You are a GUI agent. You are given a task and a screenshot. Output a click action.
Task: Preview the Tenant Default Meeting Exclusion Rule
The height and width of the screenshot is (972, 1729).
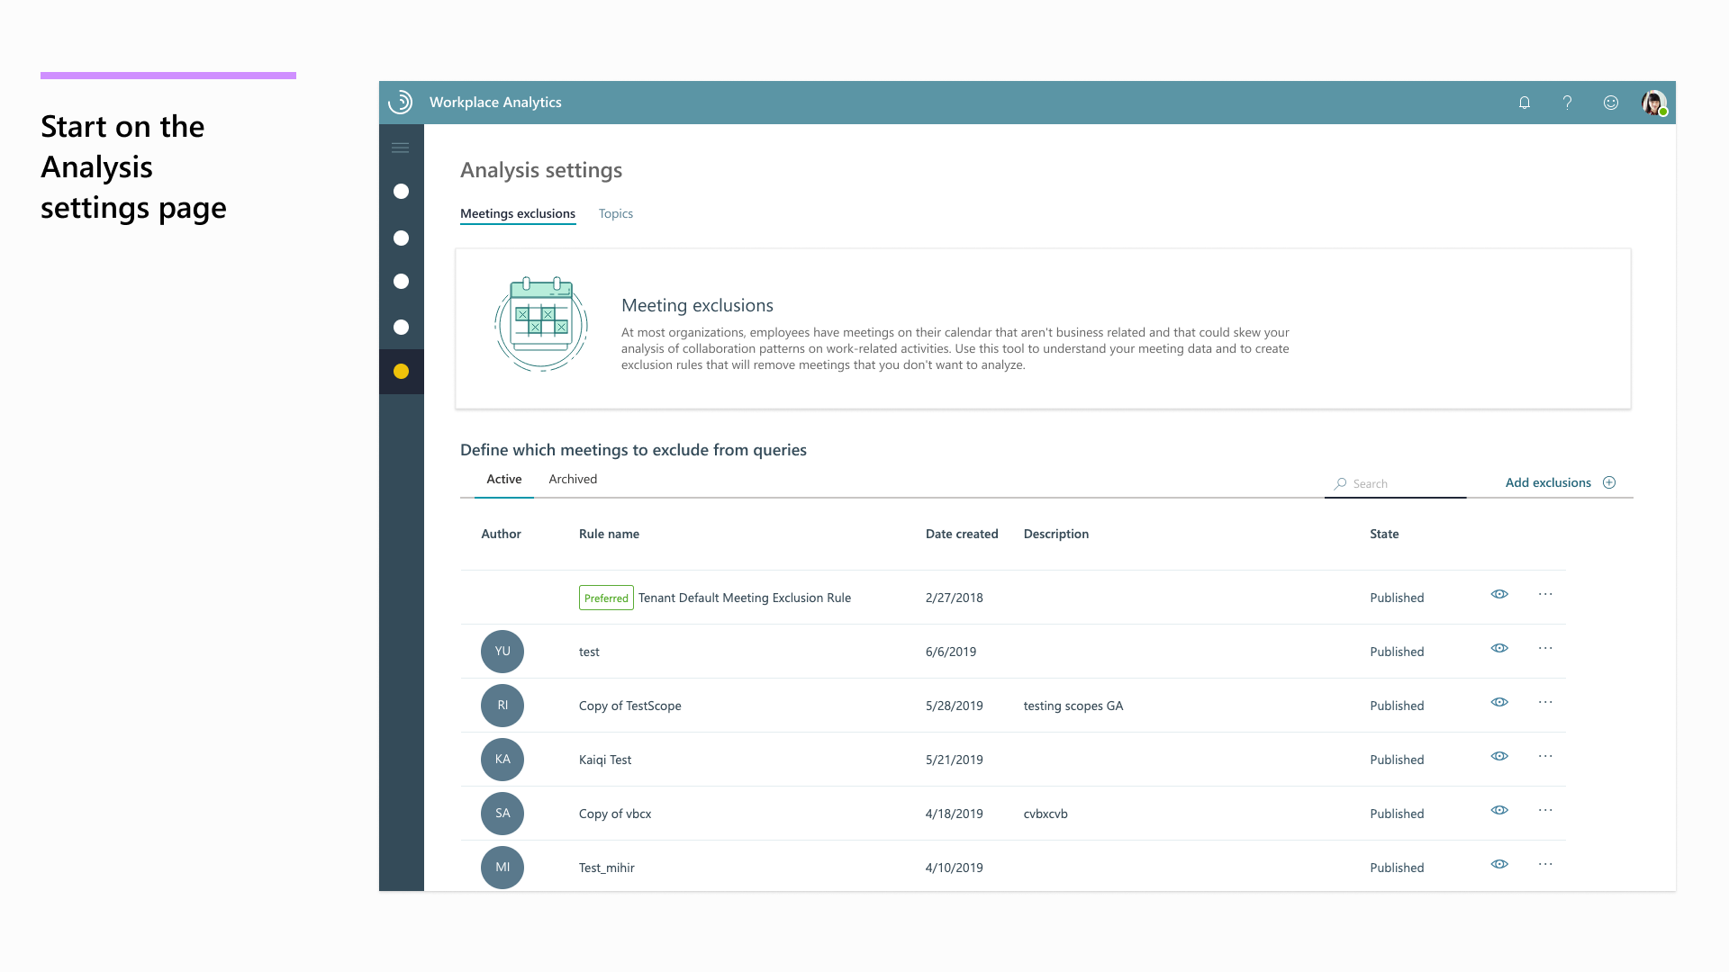pyautogui.click(x=1499, y=594)
